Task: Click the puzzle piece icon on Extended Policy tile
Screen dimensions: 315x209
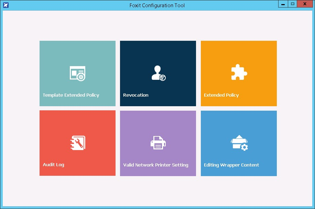Action: 239,73
